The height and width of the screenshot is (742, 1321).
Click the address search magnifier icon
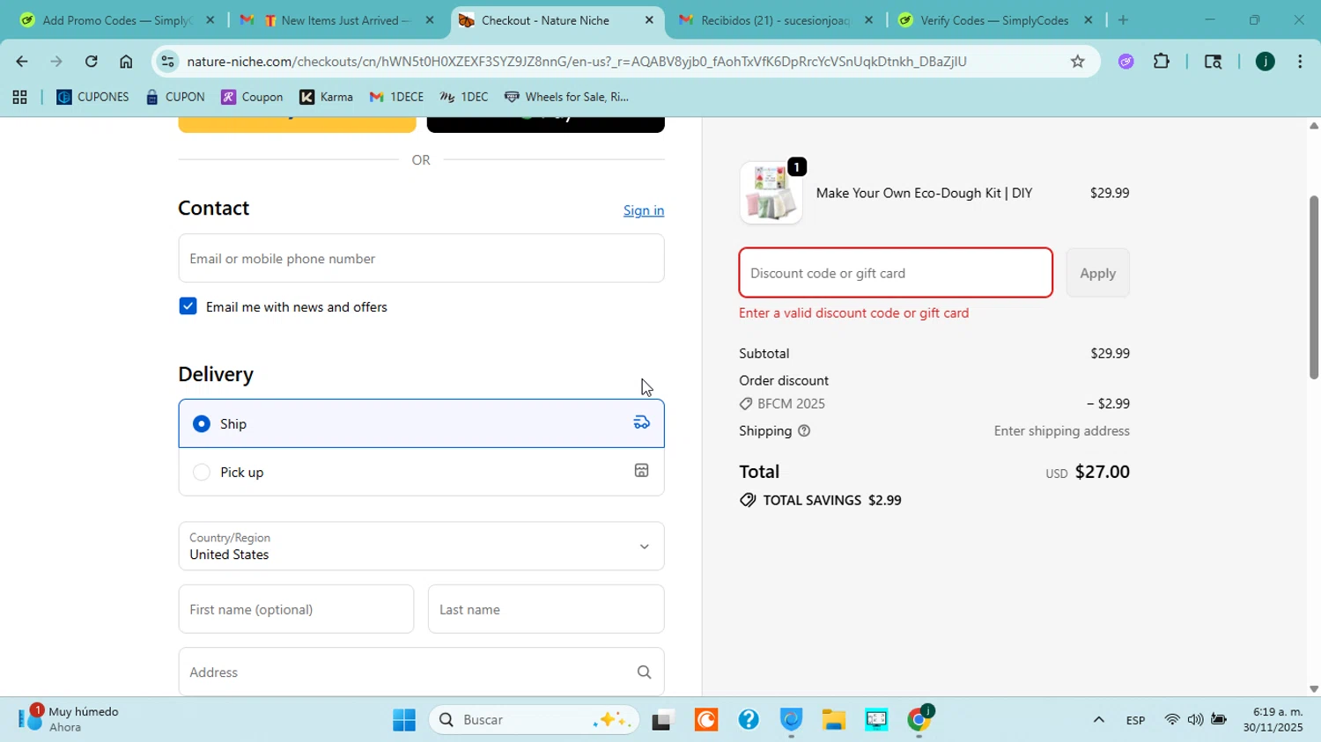click(644, 672)
